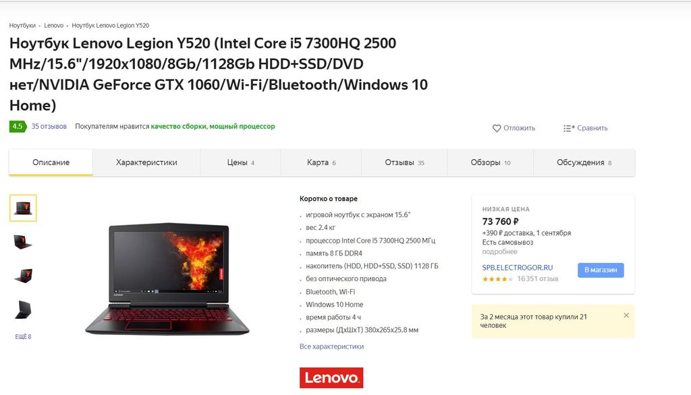
Task: Open the Обзоры tab
Action: pos(491,162)
